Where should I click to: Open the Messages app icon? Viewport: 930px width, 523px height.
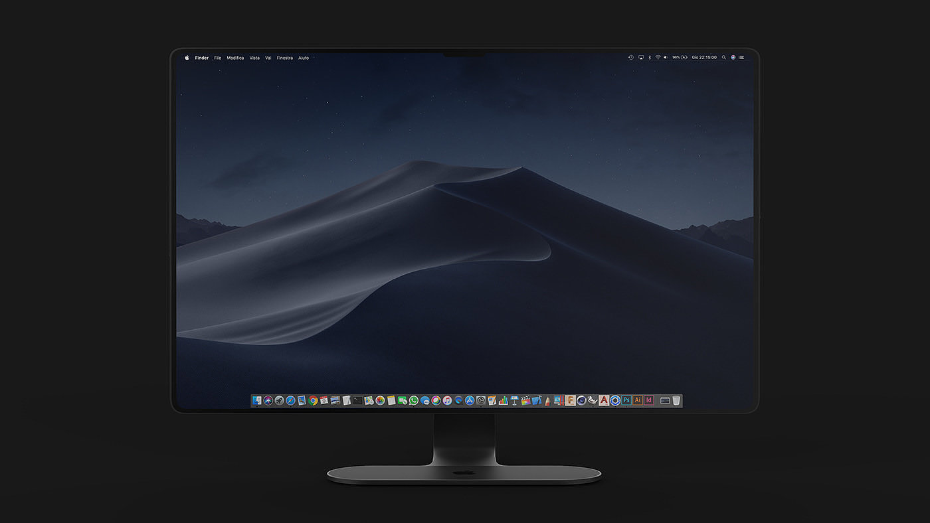pyautogui.click(x=424, y=401)
